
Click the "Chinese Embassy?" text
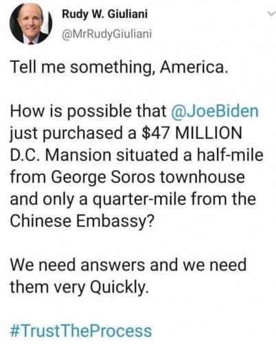pos(82,222)
